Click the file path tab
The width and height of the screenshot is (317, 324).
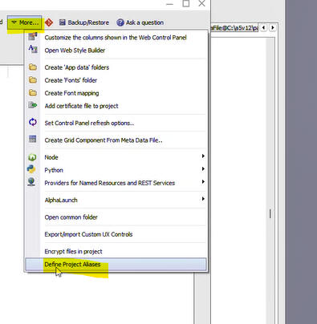234,27
